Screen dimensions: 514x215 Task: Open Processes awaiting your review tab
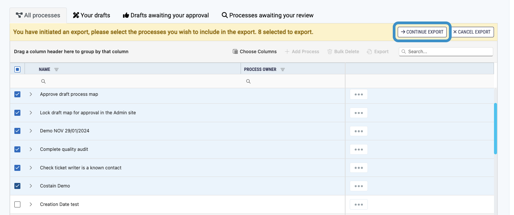pos(267,15)
